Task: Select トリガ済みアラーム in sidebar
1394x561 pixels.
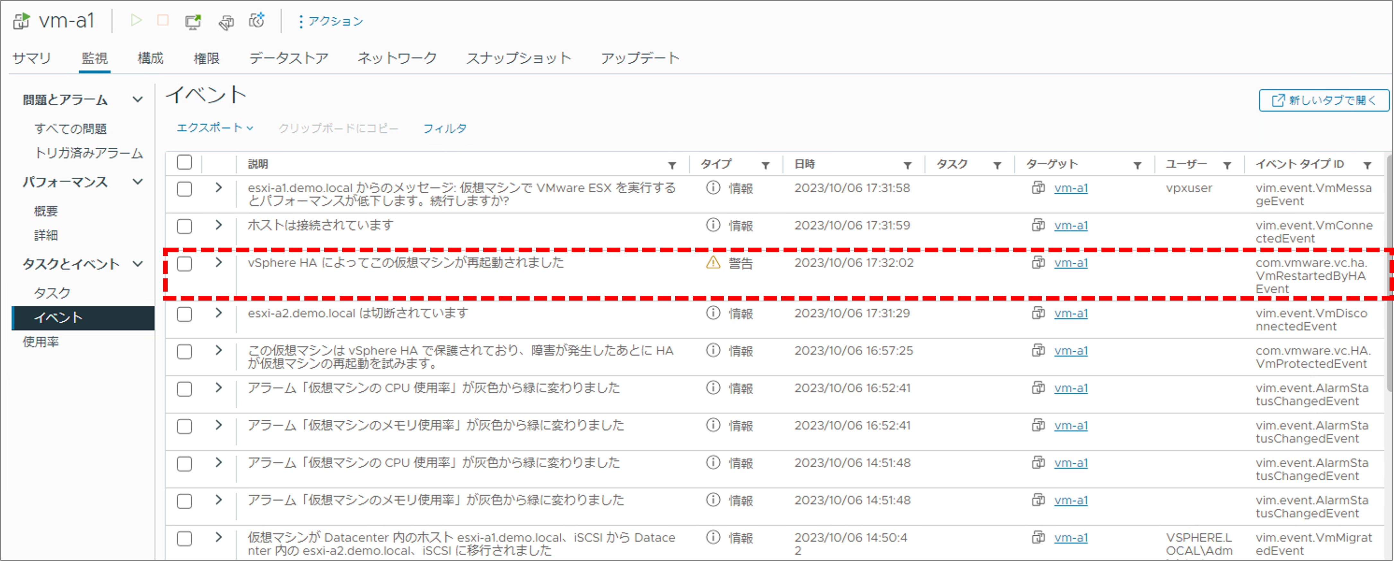Action: click(89, 153)
